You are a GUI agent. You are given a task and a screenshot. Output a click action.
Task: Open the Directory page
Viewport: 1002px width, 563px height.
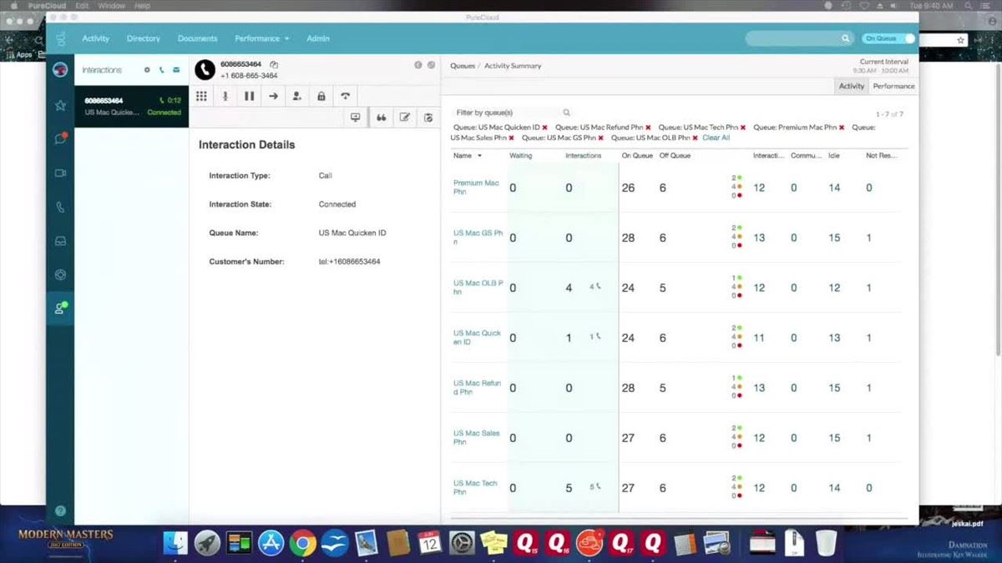(143, 38)
